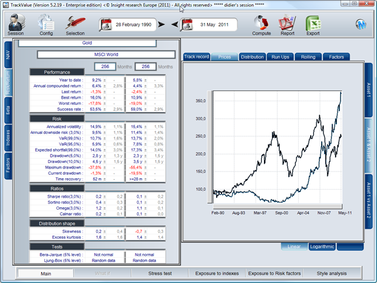This screenshot has height=283, width=377.
Task: Open the Rolling tab
Action: coord(308,57)
